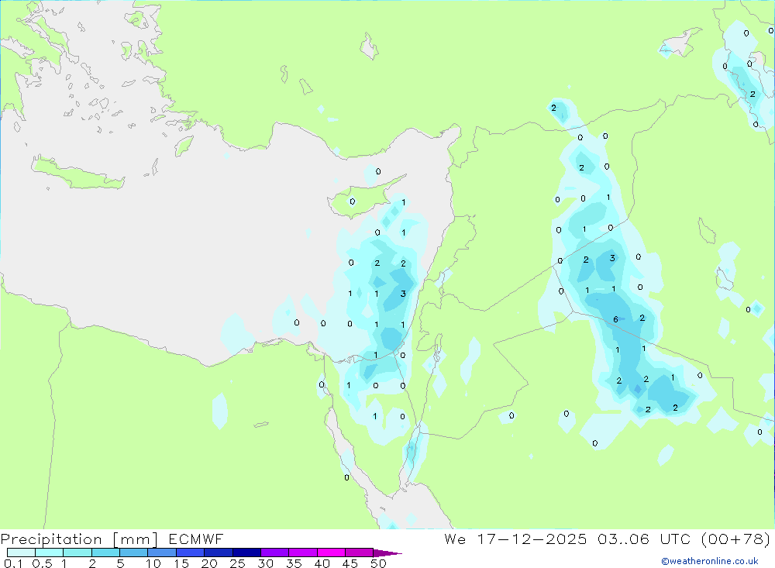
Task: Pick the 15–20 mm legend swatch
Action: tap(191, 553)
